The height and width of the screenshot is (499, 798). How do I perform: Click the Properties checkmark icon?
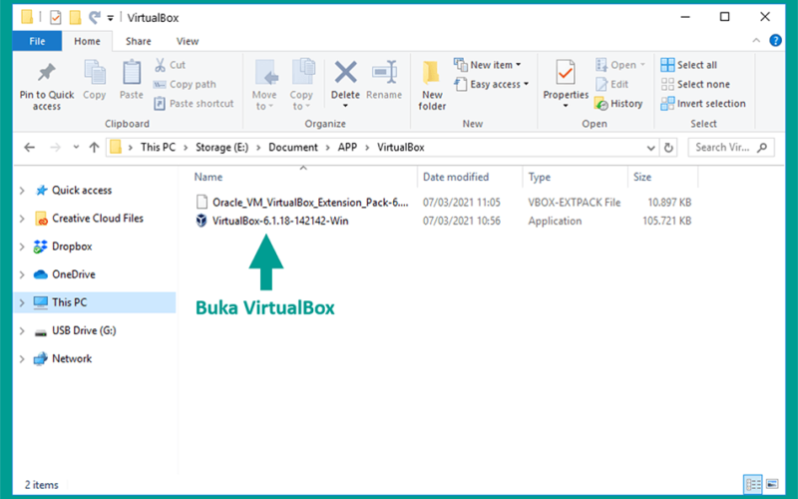(566, 72)
